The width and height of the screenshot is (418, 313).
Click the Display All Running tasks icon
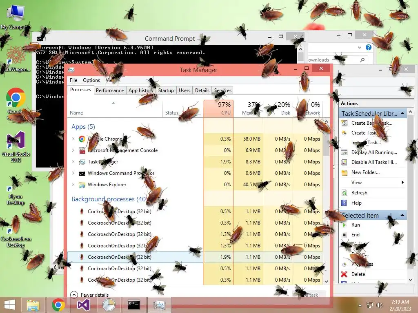coord(345,152)
